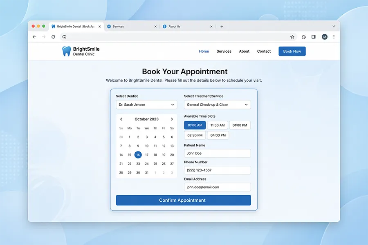368x245 pixels.
Task: Bookmark this page with the star icon
Action: point(292,37)
